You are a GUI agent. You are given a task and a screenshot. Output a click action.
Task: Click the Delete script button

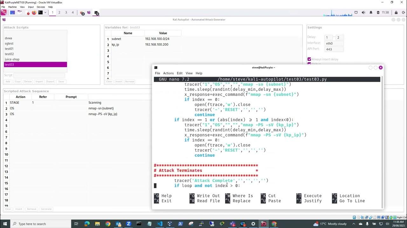click(28, 81)
